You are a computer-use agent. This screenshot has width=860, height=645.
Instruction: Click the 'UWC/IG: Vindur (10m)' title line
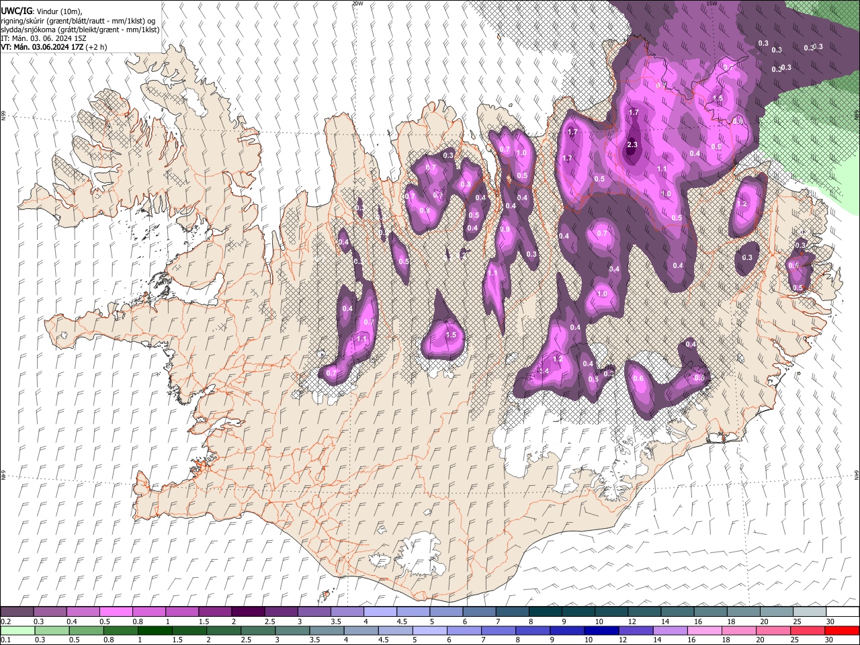tap(41, 11)
